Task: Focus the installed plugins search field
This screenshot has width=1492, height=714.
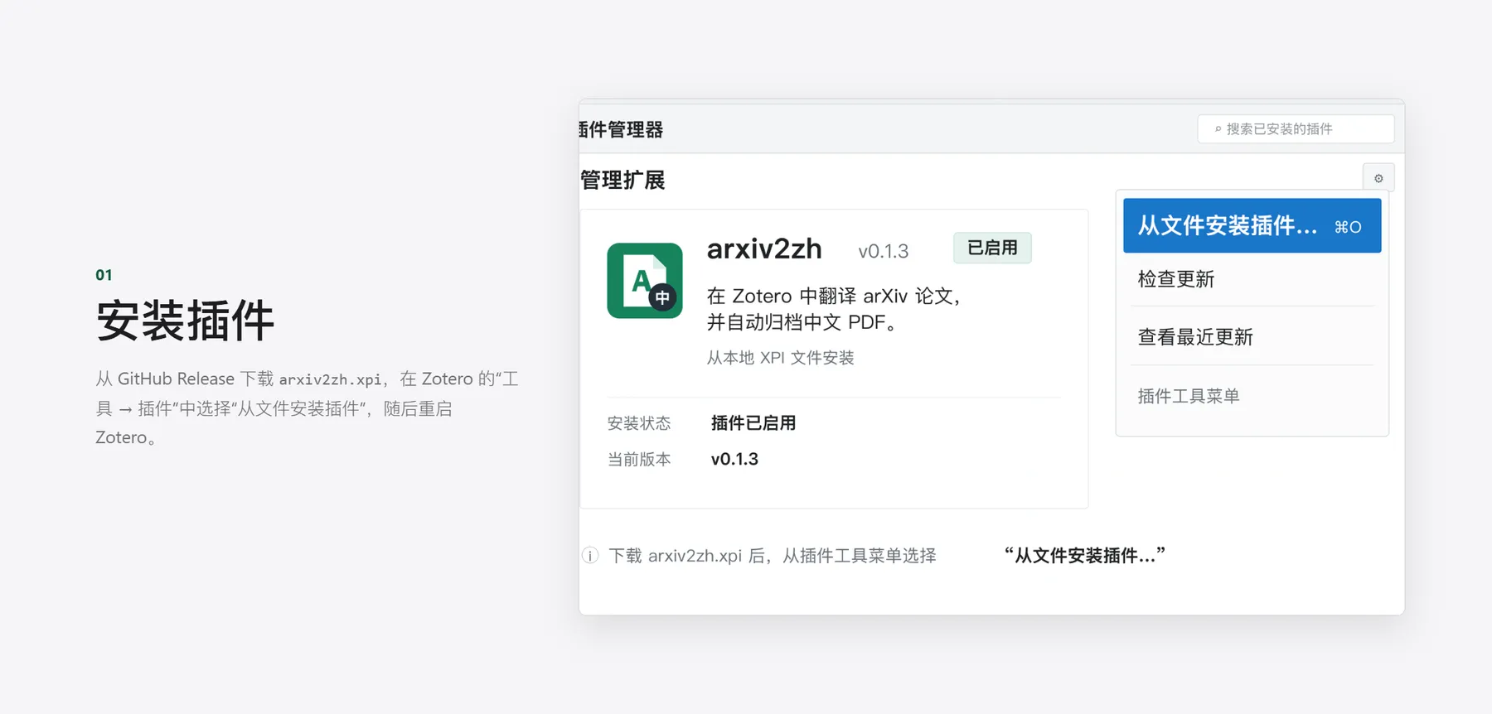Action: [1296, 129]
